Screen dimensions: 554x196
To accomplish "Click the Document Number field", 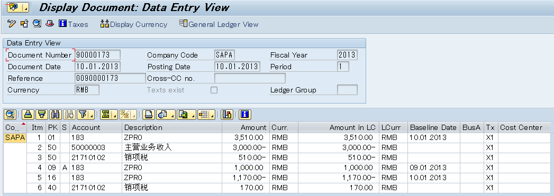I will (x=98, y=55).
